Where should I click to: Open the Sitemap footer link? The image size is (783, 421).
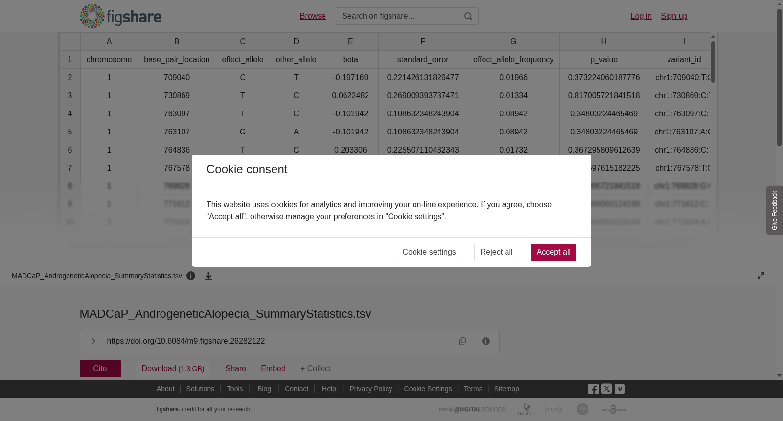(507, 389)
